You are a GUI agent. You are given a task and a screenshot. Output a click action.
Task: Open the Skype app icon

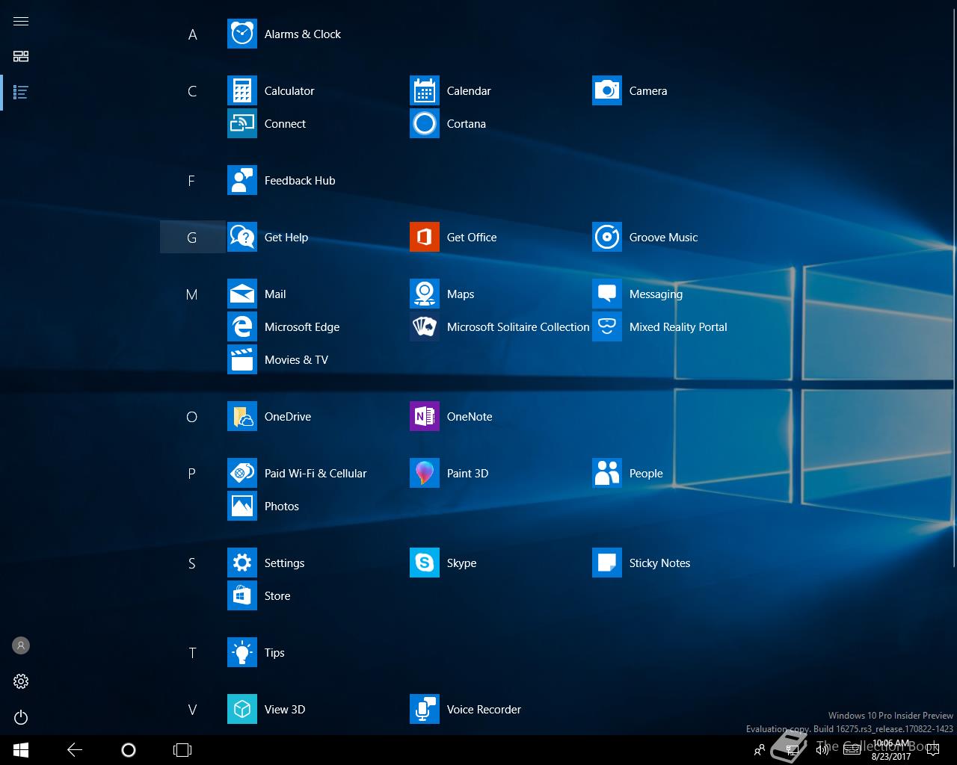pyautogui.click(x=424, y=563)
